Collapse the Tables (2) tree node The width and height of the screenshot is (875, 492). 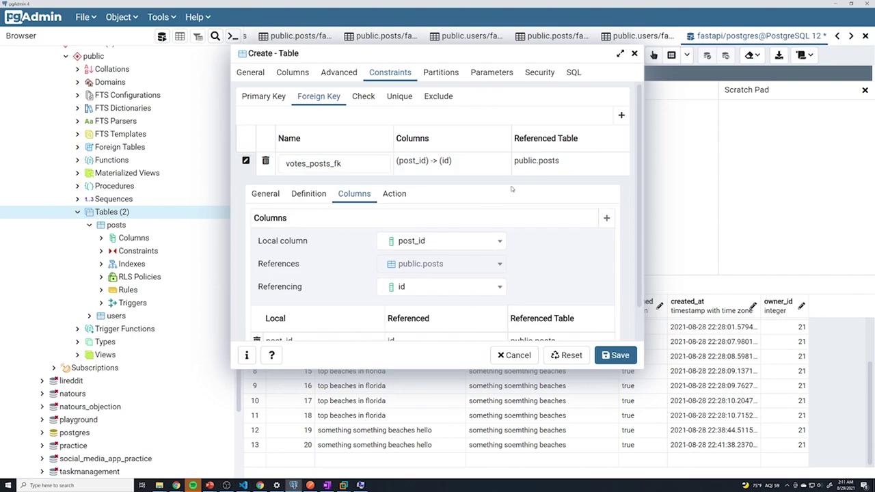[78, 213]
